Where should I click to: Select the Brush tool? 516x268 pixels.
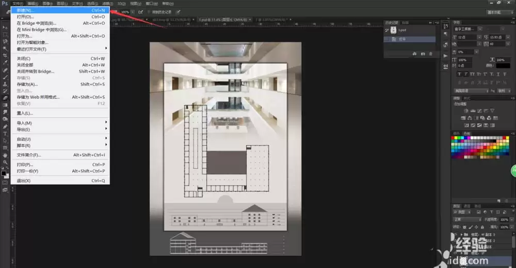pos(5,77)
